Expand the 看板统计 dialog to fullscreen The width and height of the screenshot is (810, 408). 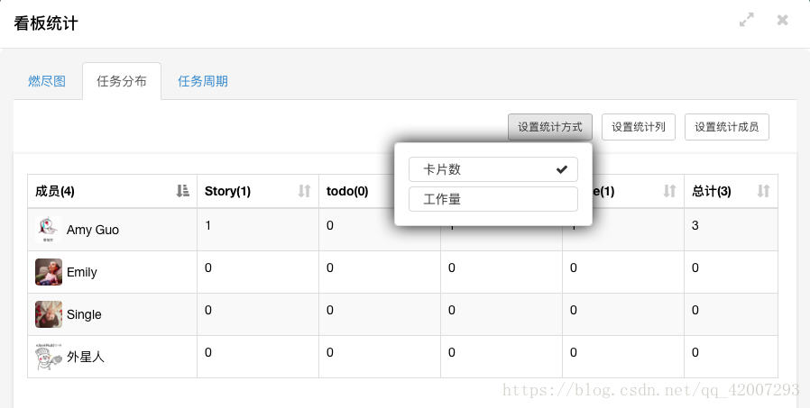pos(747,20)
